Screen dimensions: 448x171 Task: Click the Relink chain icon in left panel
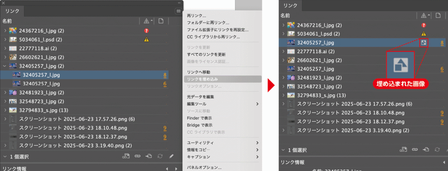(138, 156)
